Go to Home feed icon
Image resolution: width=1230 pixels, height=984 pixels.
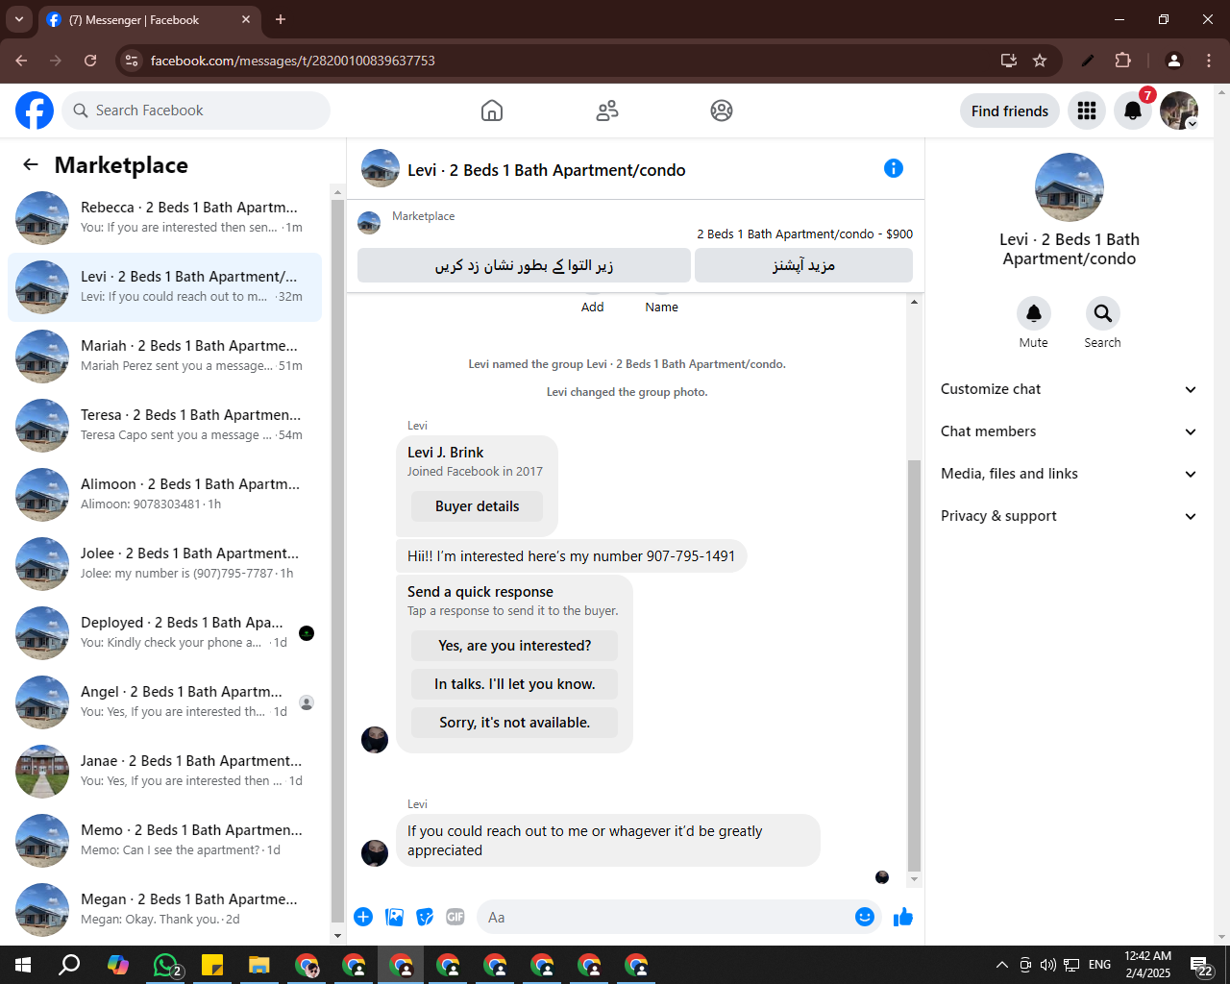coord(492,111)
